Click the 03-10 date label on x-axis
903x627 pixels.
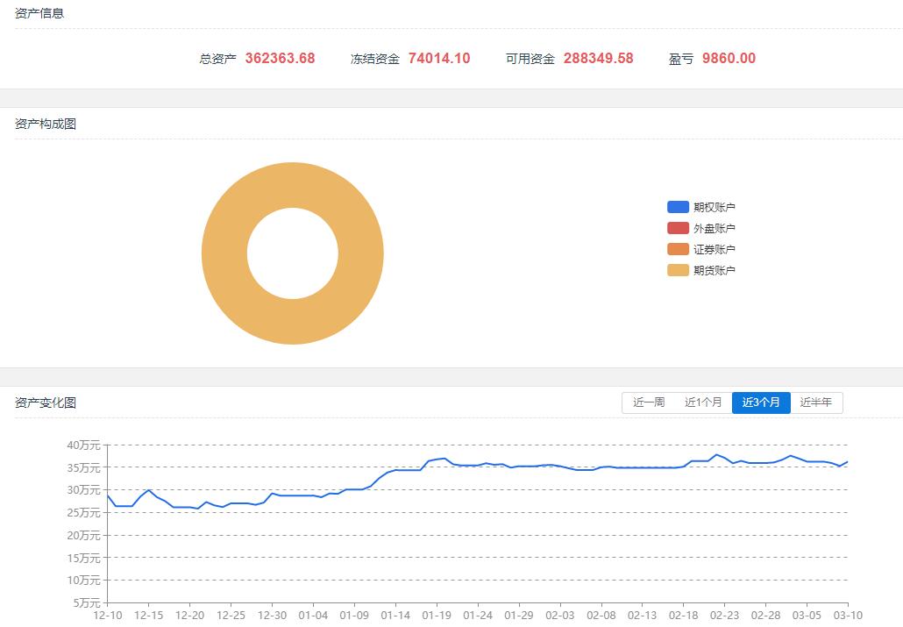[x=847, y=616]
